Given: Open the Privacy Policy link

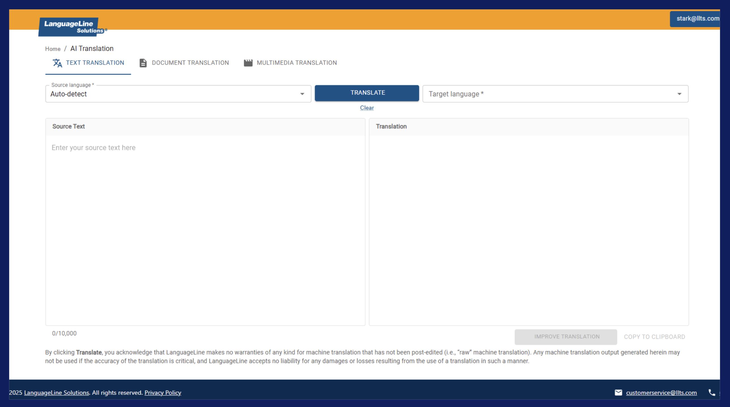Looking at the screenshot, I should click(x=162, y=393).
